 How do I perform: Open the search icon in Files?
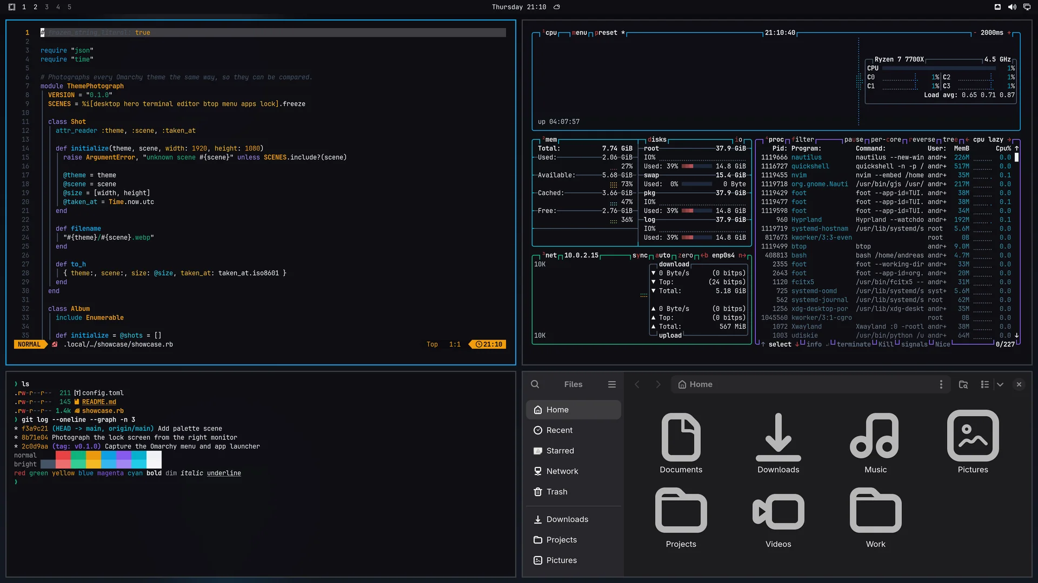tap(535, 384)
